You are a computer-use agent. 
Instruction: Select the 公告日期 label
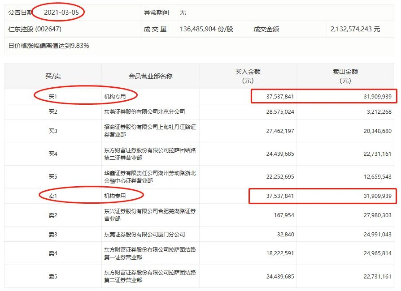point(21,12)
